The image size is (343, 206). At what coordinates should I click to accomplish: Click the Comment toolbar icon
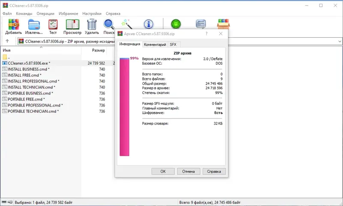click(201, 24)
